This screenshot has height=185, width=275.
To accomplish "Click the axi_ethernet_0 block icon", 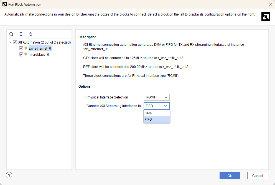I will [26, 48].
